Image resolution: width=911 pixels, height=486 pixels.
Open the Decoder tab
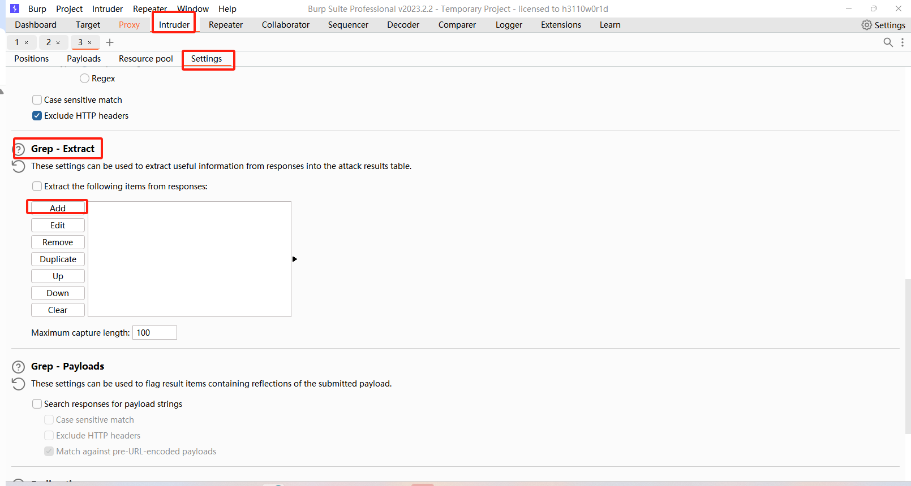click(x=403, y=25)
